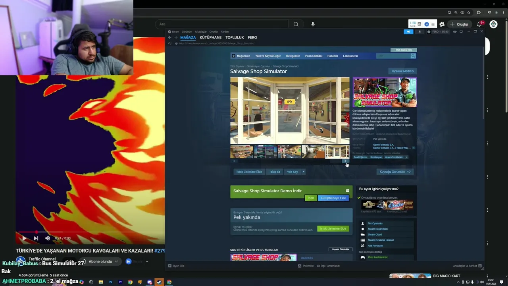Screen dimensions: 508x286
Task: Open Görünüm menu
Action: tap(187, 32)
